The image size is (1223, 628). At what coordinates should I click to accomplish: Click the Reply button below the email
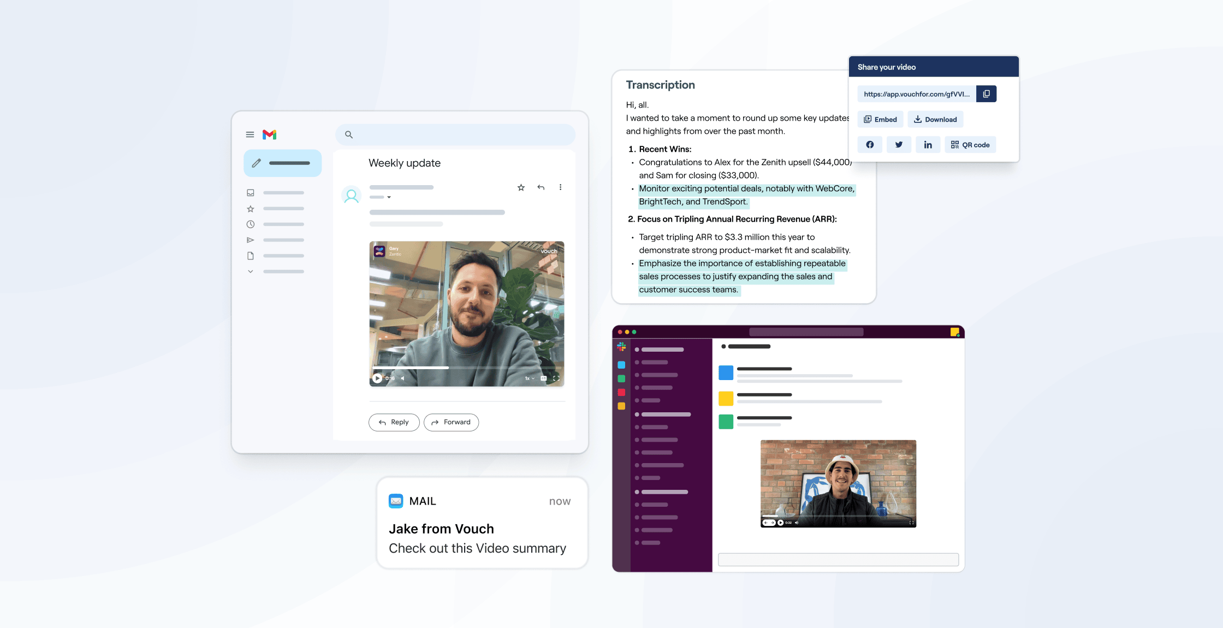pyautogui.click(x=394, y=422)
